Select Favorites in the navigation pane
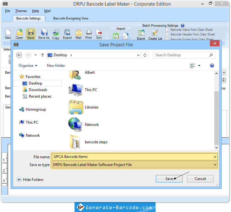 (x=30, y=77)
